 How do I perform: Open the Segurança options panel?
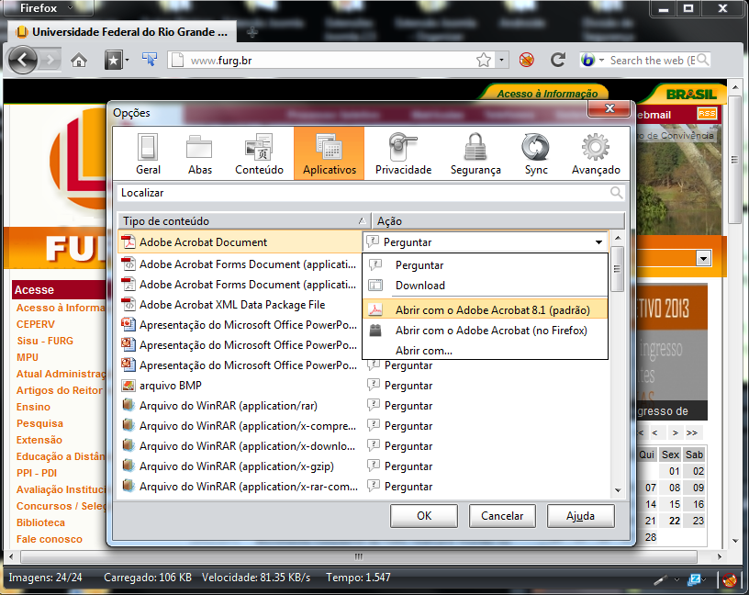tap(475, 153)
